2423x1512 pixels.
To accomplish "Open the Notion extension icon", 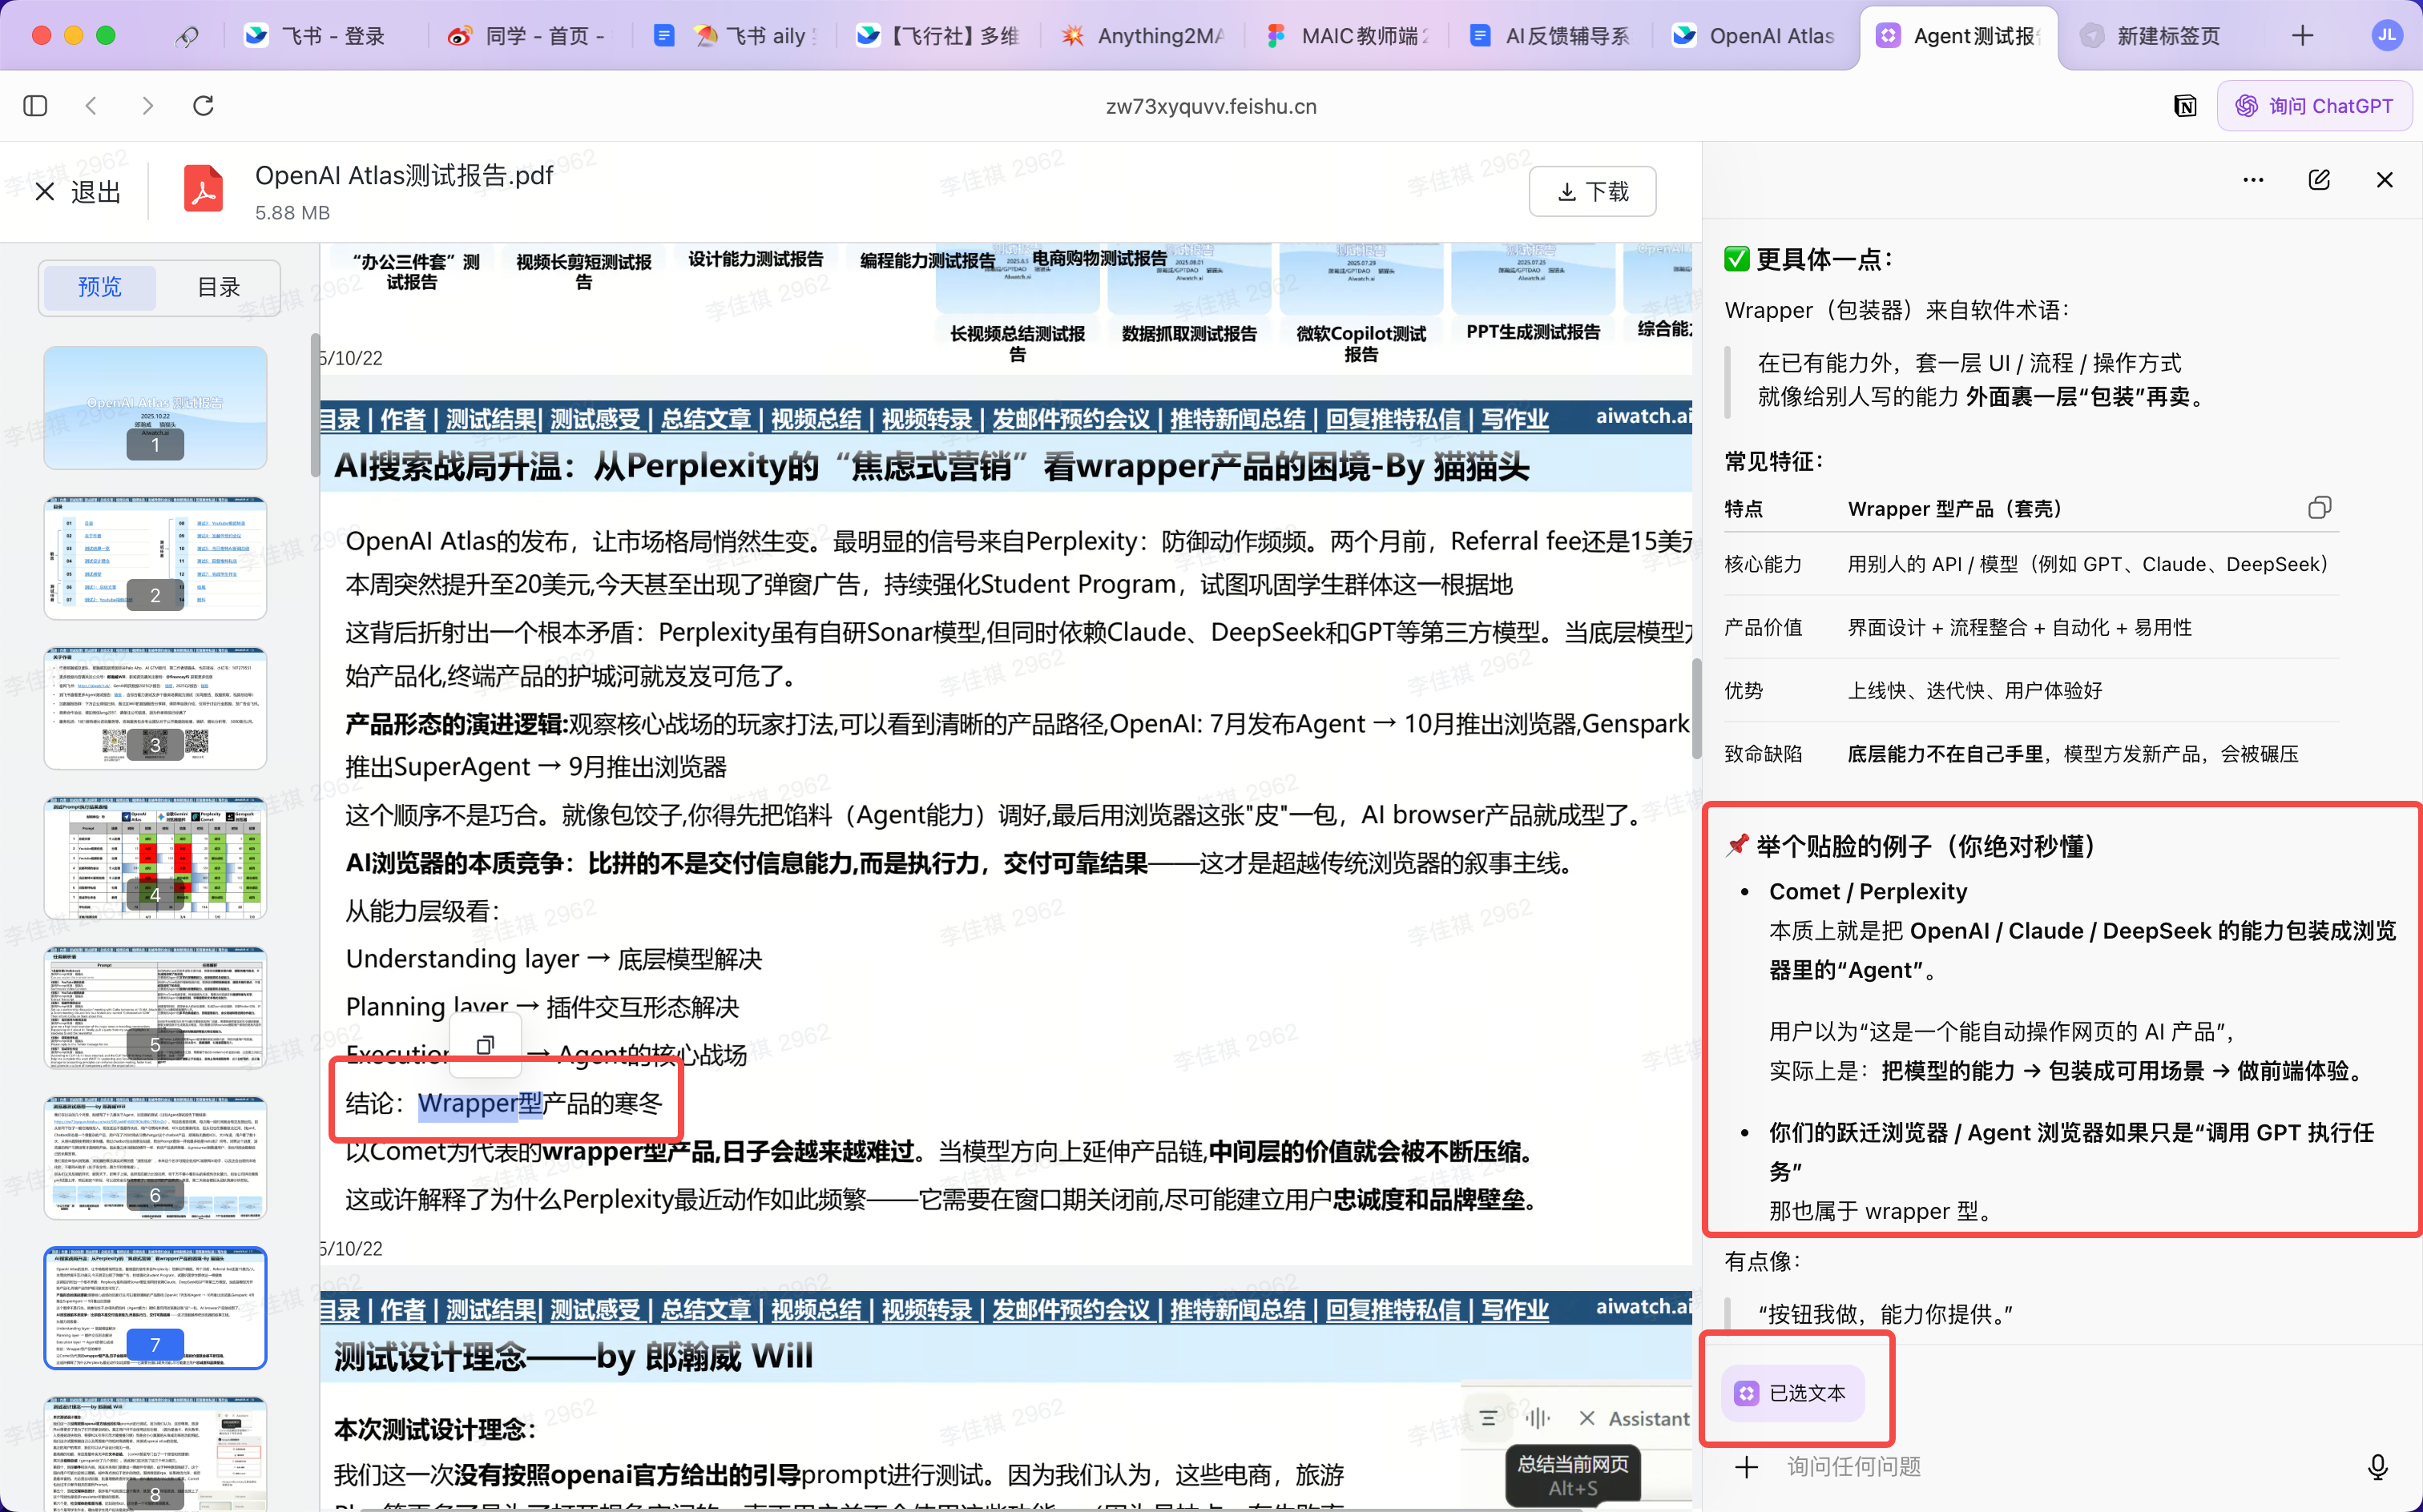I will 2185,106.
